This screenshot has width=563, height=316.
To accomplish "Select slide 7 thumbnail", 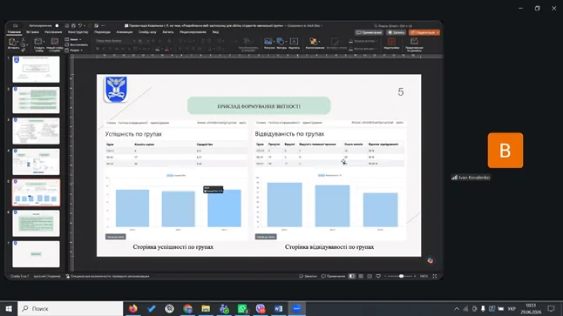I will [36, 254].
